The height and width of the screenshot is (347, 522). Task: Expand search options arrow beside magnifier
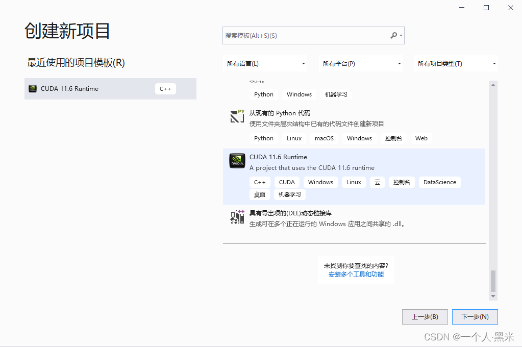(x=401, y=36)
